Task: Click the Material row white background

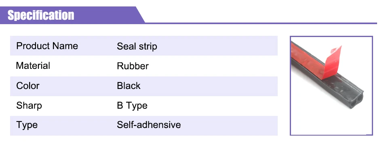Action: 144,66
